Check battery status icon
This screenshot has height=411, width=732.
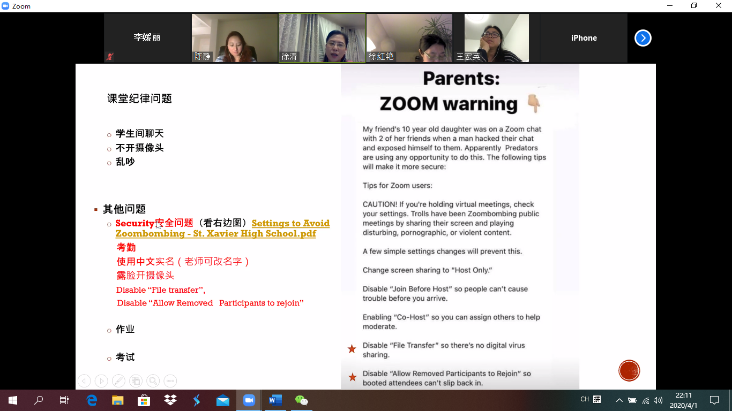pos(632,400)
